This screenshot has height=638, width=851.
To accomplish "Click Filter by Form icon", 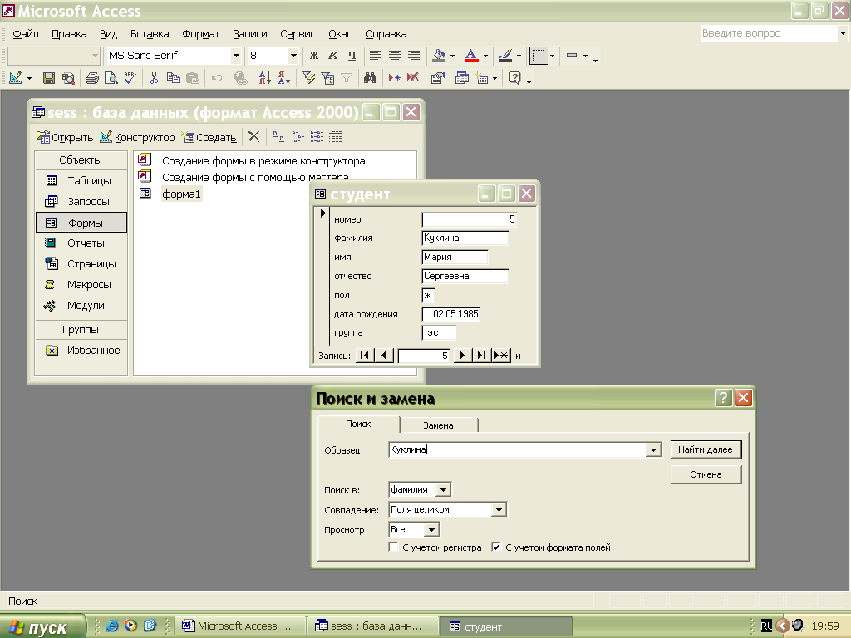I will point(327,79).
